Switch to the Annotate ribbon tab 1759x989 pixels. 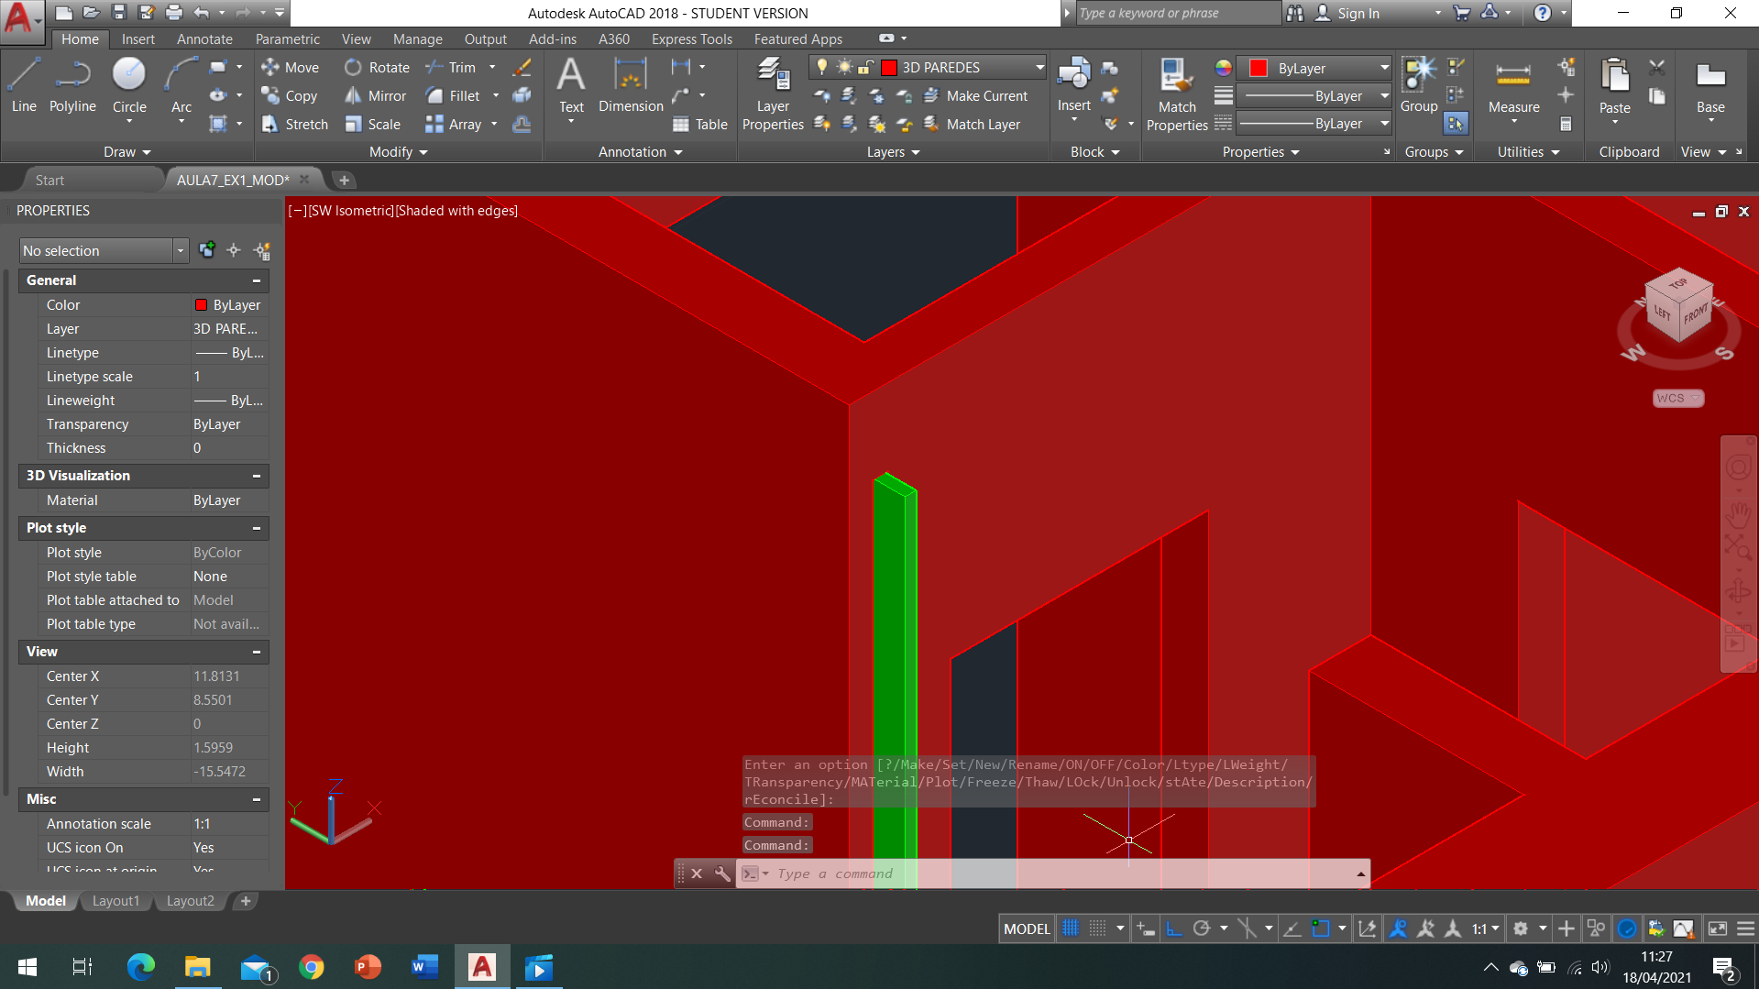(204, 39)
